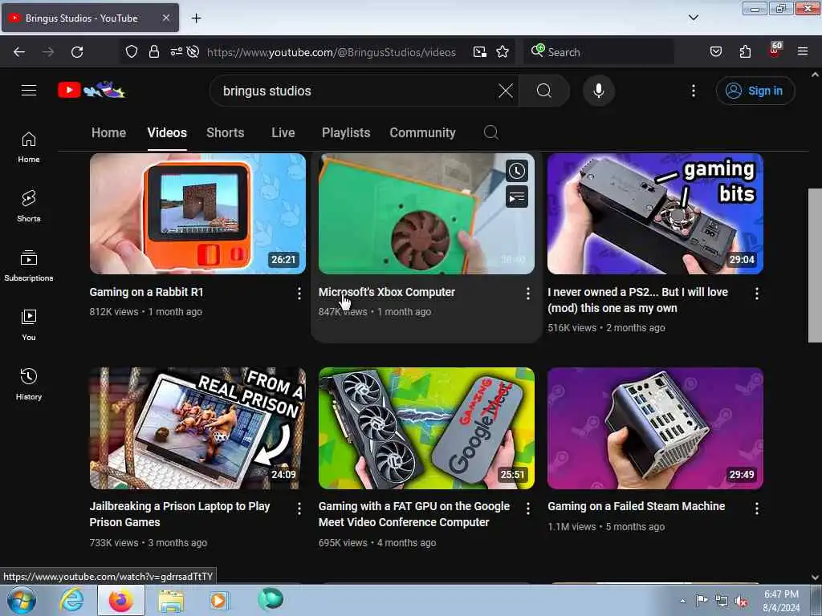822x616 pixels.
Task: Add Microsoft's Xbox Computer to queue
Action: [517, 197]
